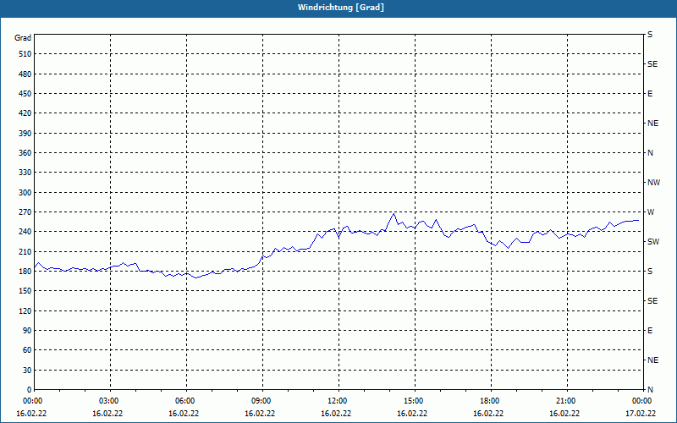Select the 18:00 time axis label
This screenshot has width=677, height=423.
490,401
